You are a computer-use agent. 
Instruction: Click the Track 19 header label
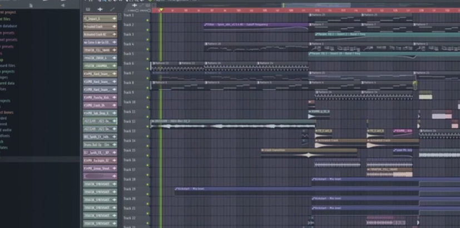(129, 189)
